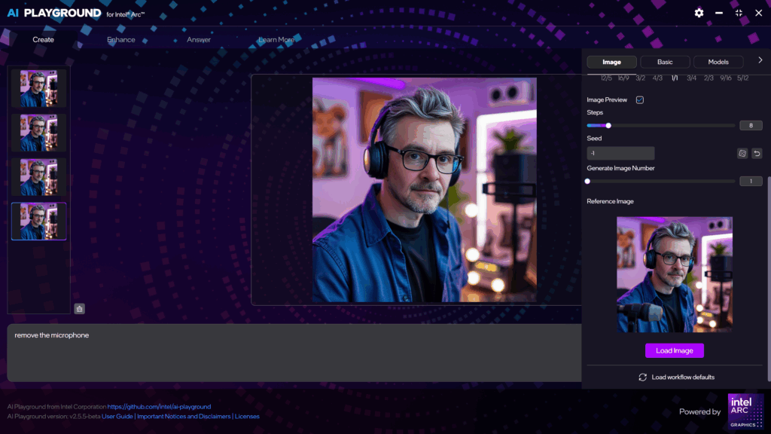Go to the Enhance tab

click(121, 40)
